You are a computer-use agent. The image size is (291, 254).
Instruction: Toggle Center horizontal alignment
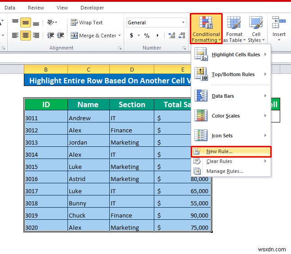coord(26,35)
